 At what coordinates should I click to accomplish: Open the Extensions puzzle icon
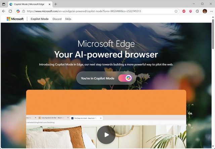tap(197, 11)
